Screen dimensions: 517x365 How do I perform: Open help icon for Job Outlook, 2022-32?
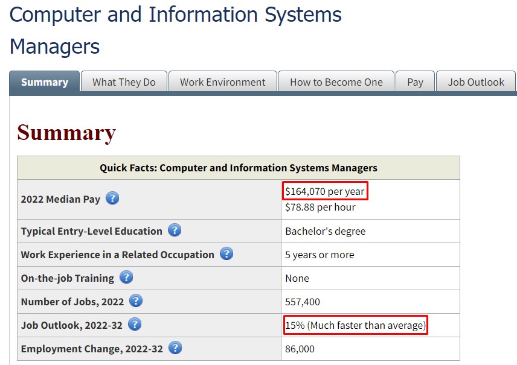pos(135,324)
